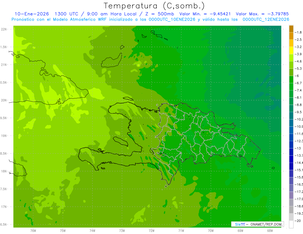Click the "Temperatura (C,somb.)" chart title
Screen dimensions: 303x234
pos(154,6)
